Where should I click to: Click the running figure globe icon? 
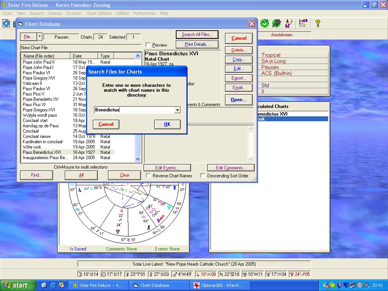(x=277, y=23)
